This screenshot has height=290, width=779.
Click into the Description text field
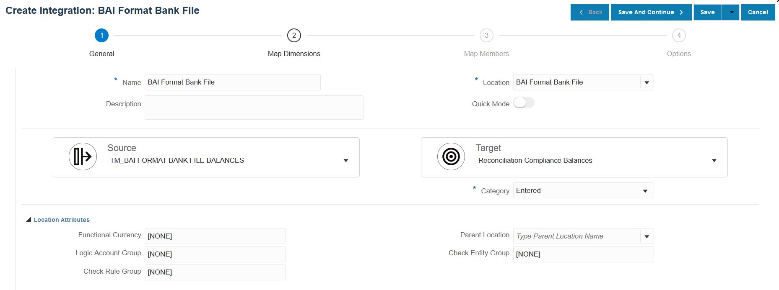(254, 108)
